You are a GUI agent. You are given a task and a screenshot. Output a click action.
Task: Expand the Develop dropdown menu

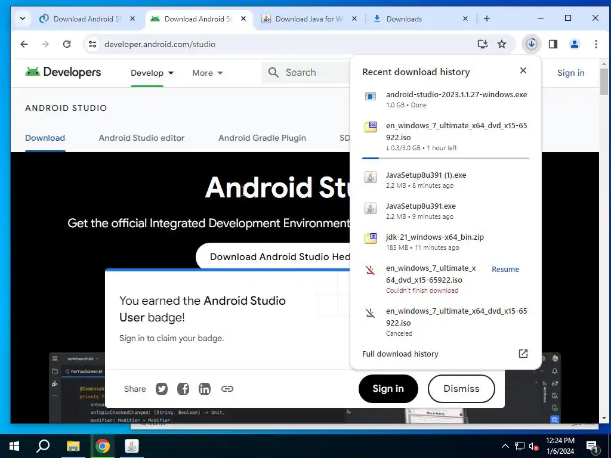tap(152, 73)
